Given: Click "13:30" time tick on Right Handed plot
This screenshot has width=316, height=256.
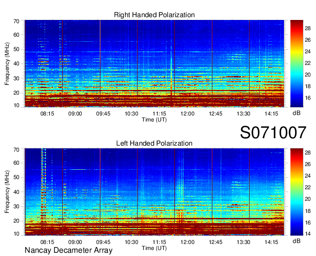Looking at the screenshot, I should (244, 114).
